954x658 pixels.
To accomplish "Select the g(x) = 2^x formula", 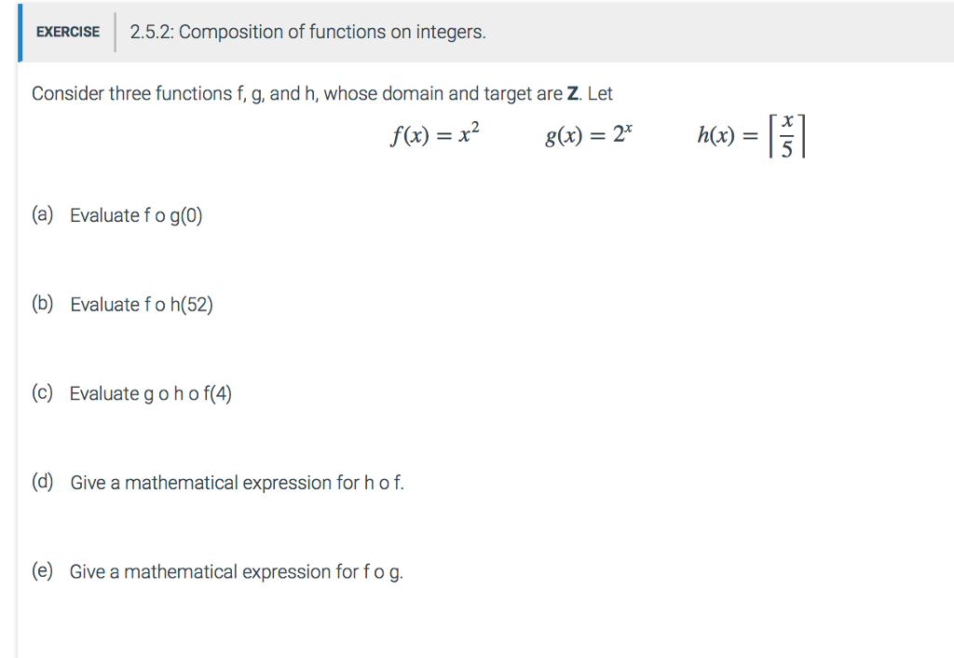I will tap(589, 134).
